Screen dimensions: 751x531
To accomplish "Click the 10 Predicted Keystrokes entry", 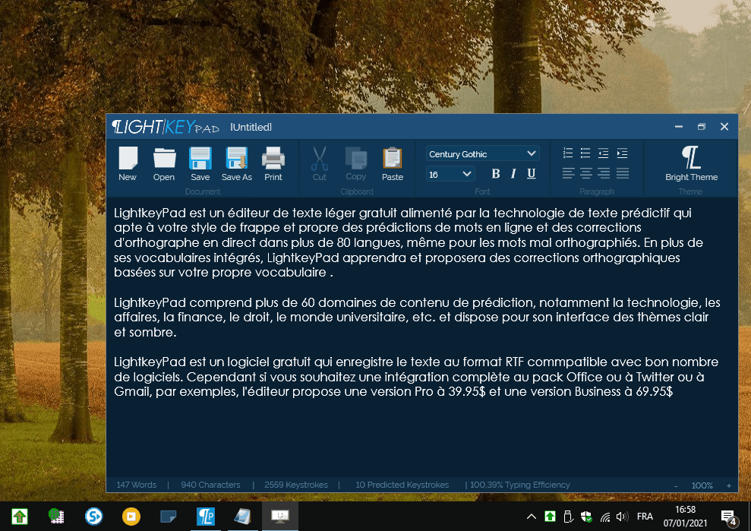I will pos(402,485).
